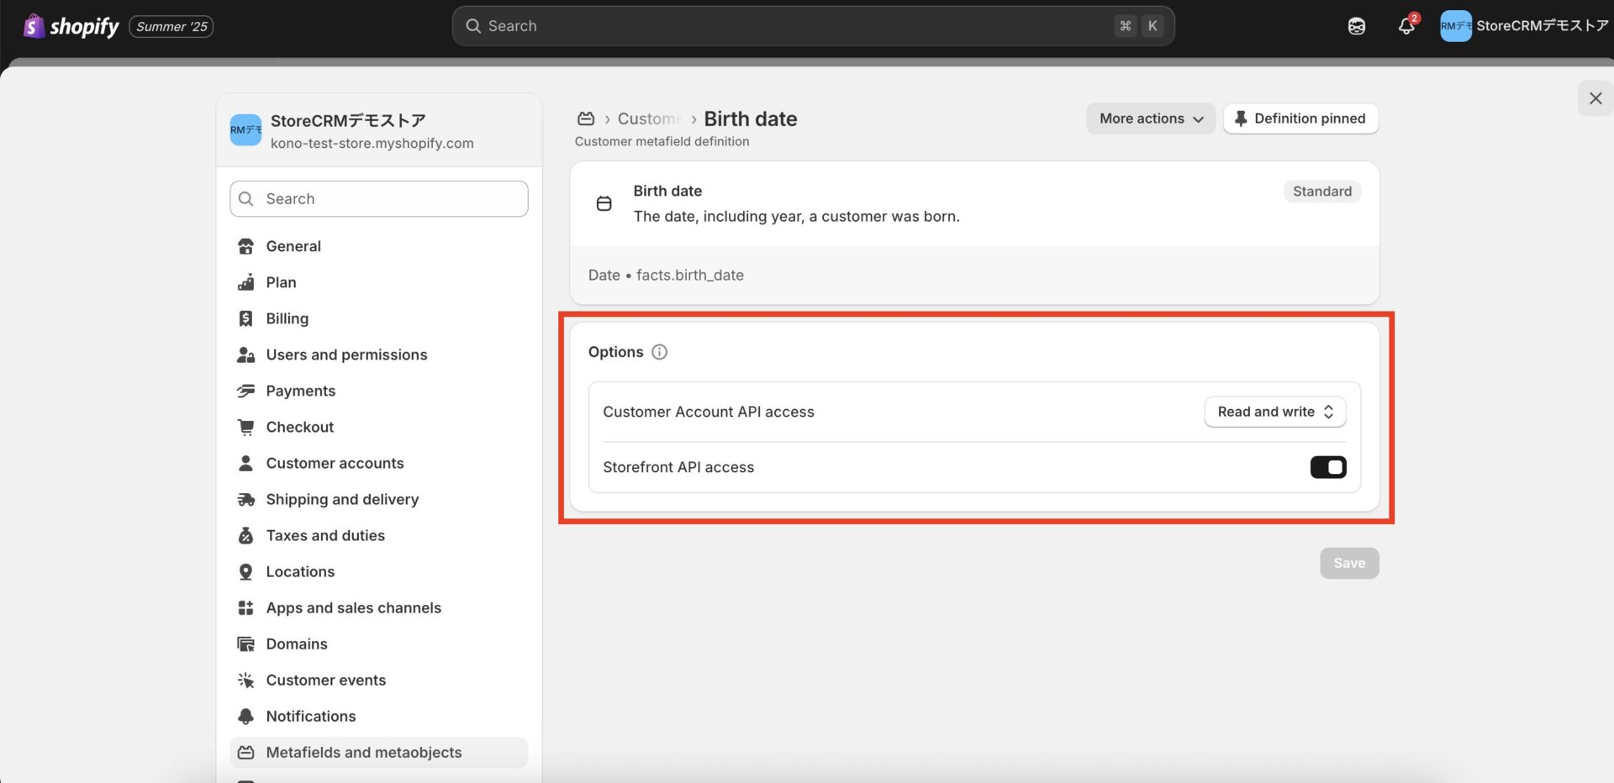The image size is (1614, 783).
Task: Click the Billing receipt icon
Action: pyautogui.click(x=245, y=318)
